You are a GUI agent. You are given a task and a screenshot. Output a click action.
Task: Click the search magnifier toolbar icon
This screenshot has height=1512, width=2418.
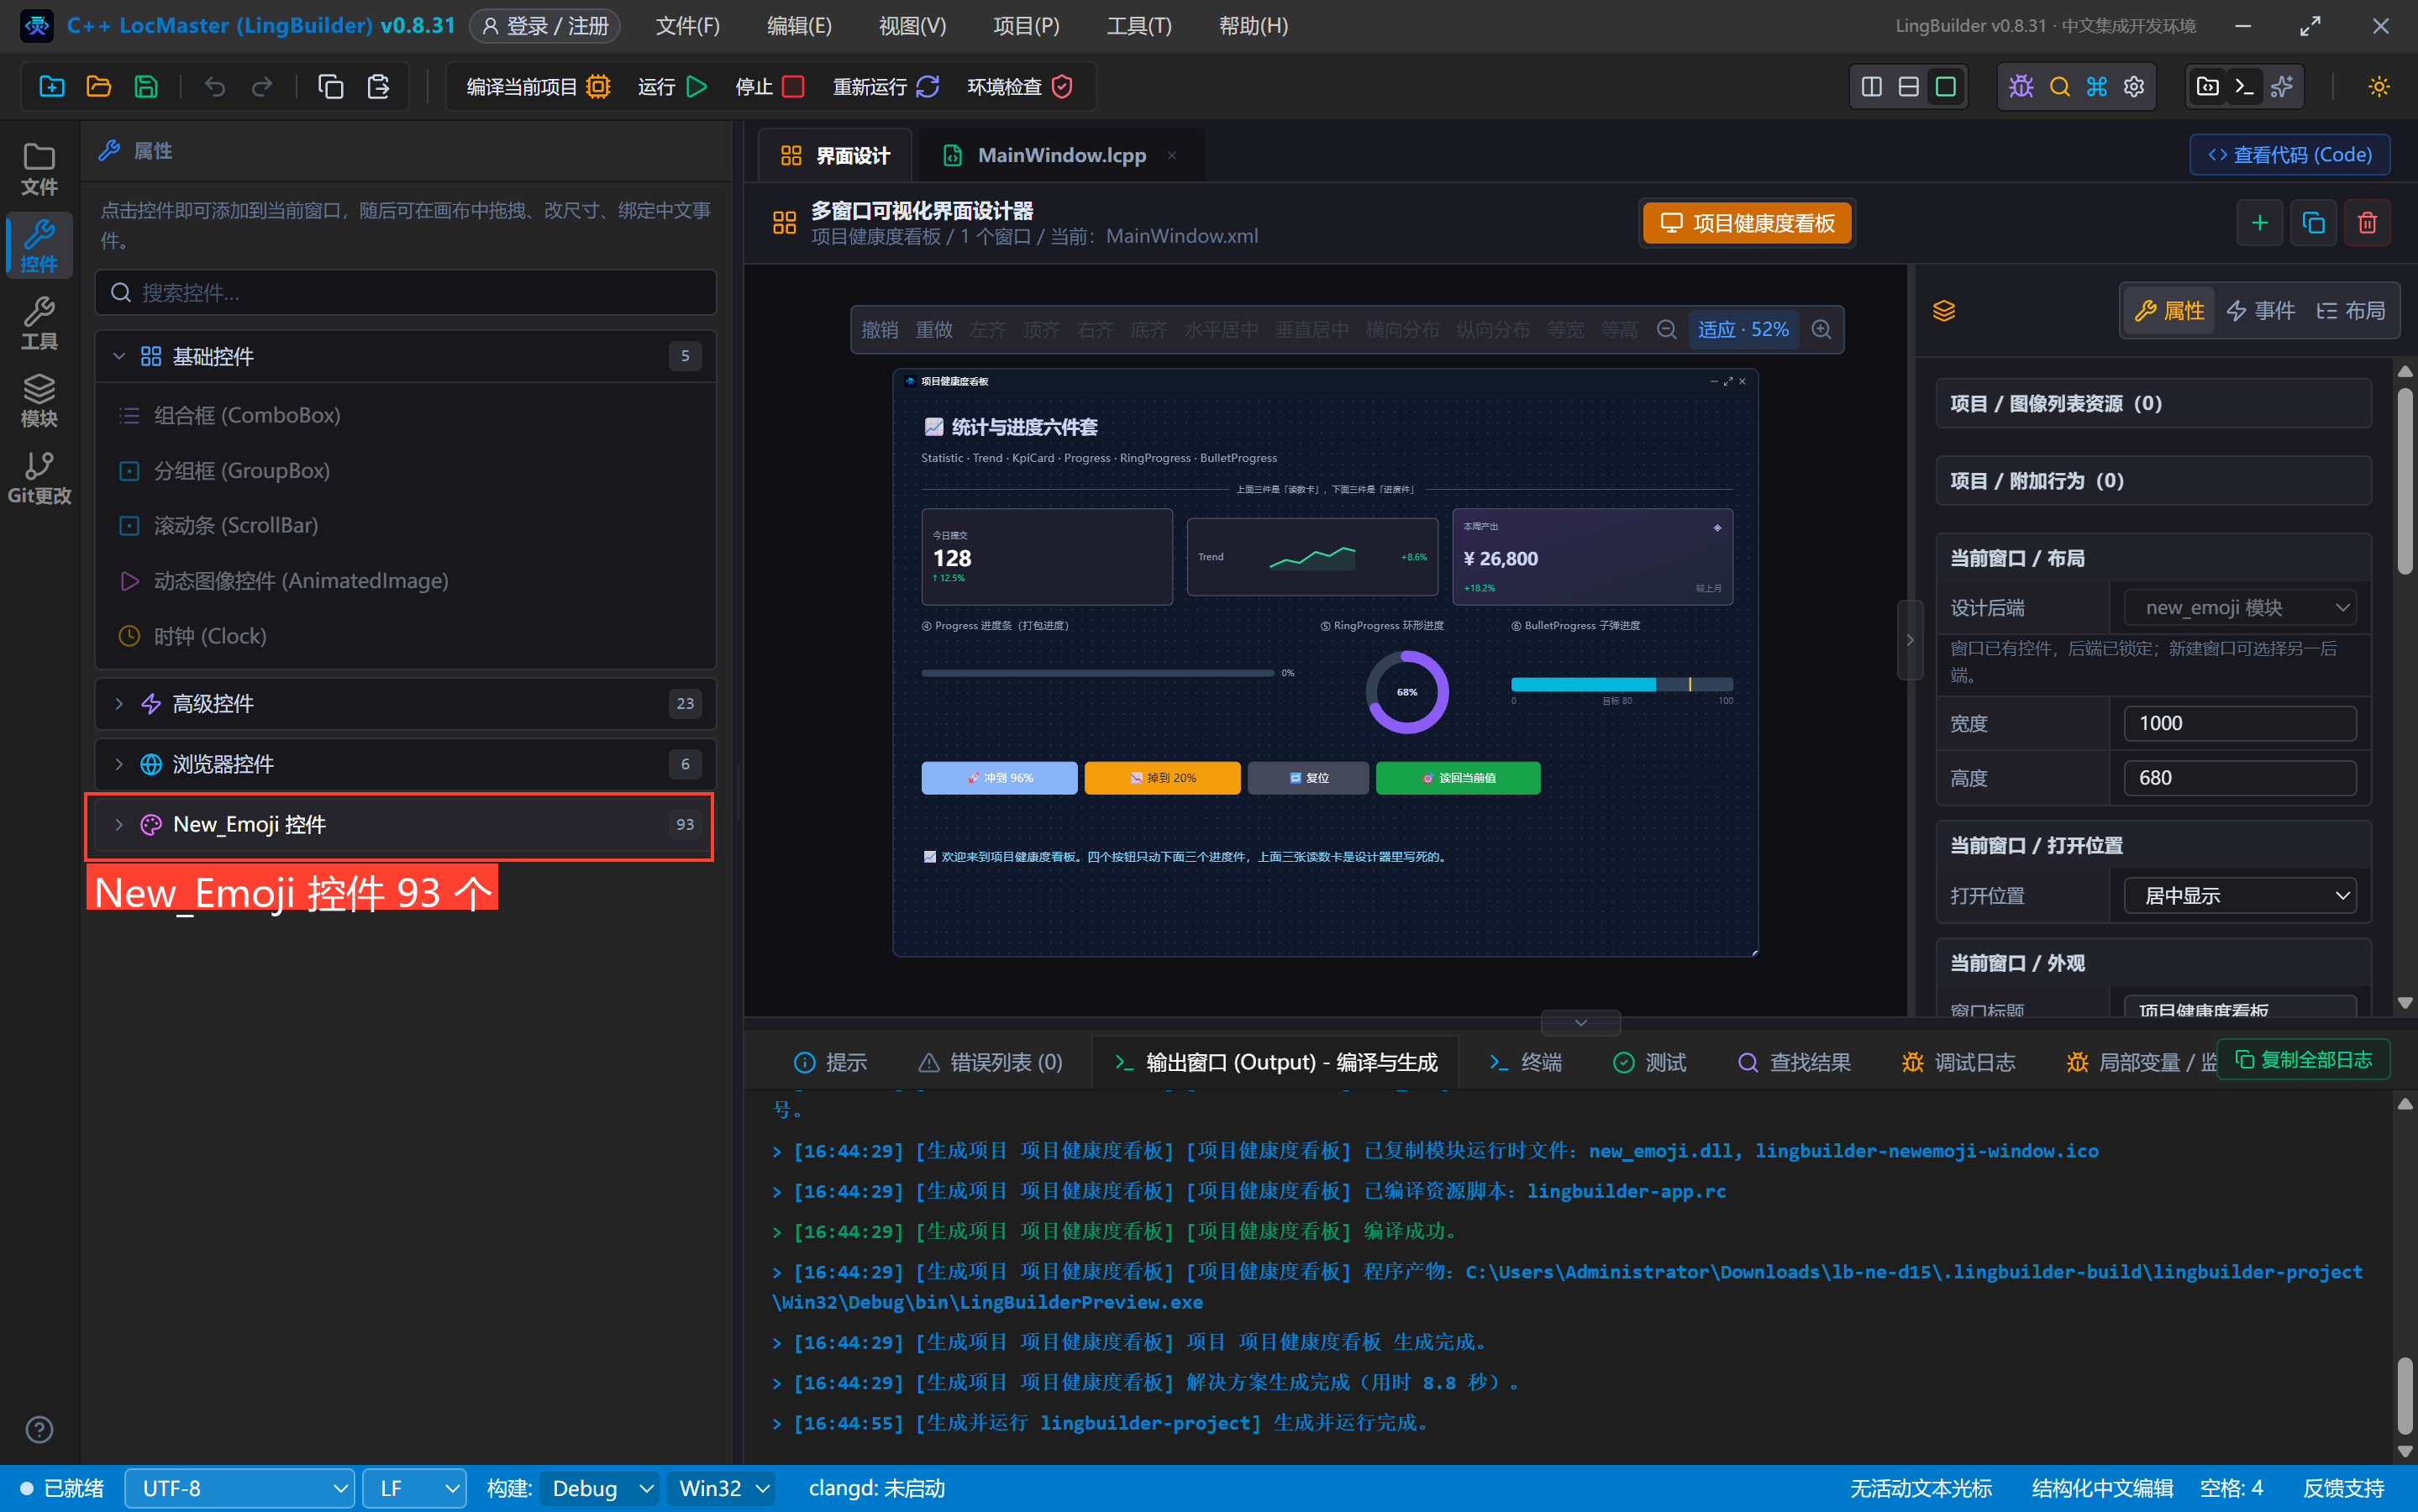(2059, 87)
